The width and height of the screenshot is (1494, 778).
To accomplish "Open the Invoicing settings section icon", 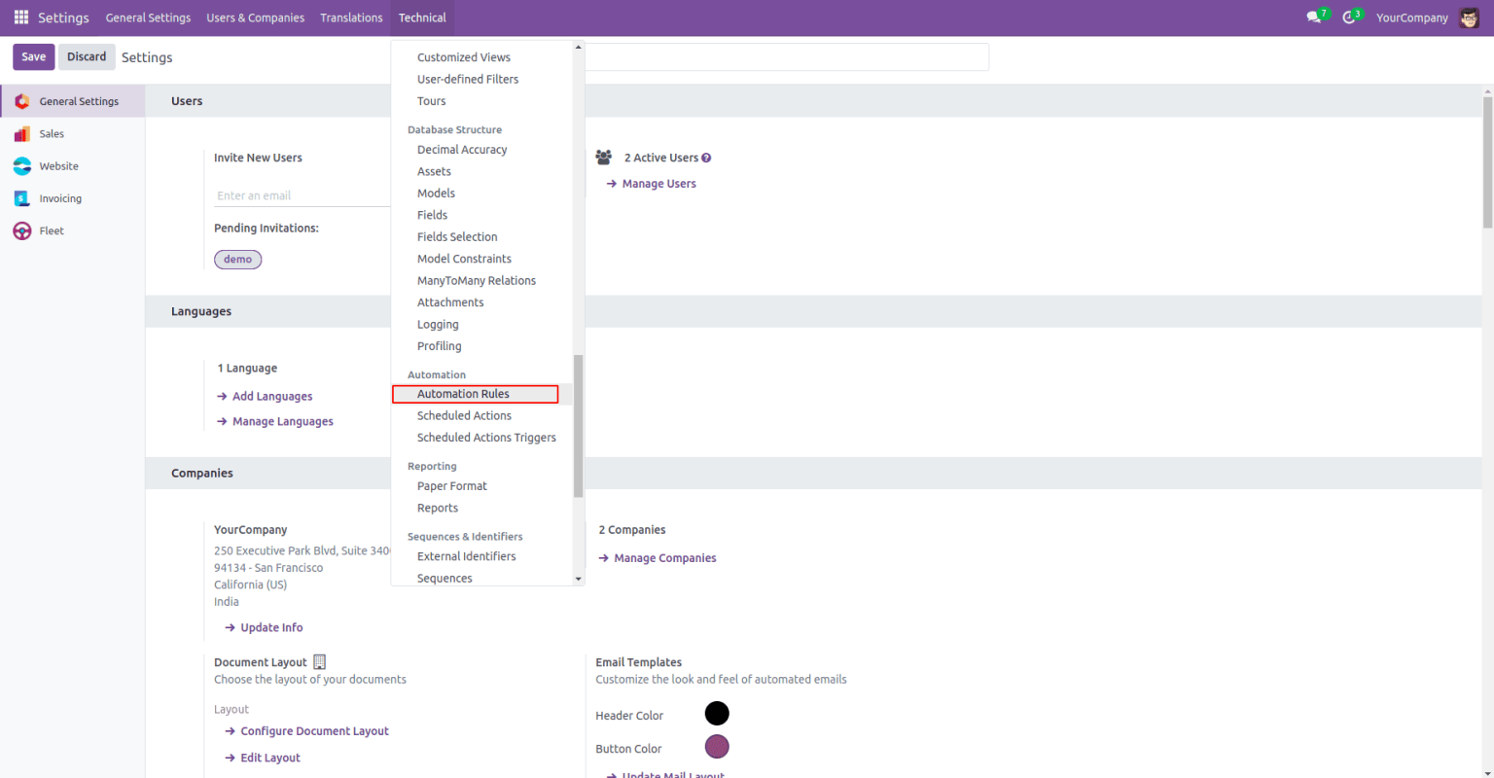I will [20, 197].
